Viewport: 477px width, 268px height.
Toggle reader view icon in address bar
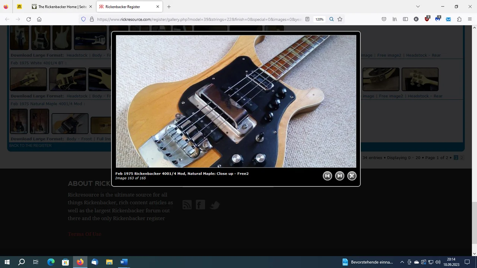pos(307,19)
